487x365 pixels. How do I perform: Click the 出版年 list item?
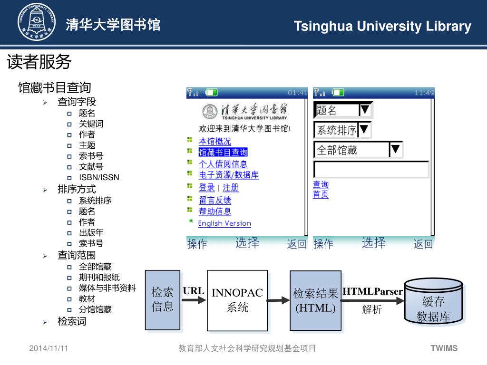click(91, 232)
